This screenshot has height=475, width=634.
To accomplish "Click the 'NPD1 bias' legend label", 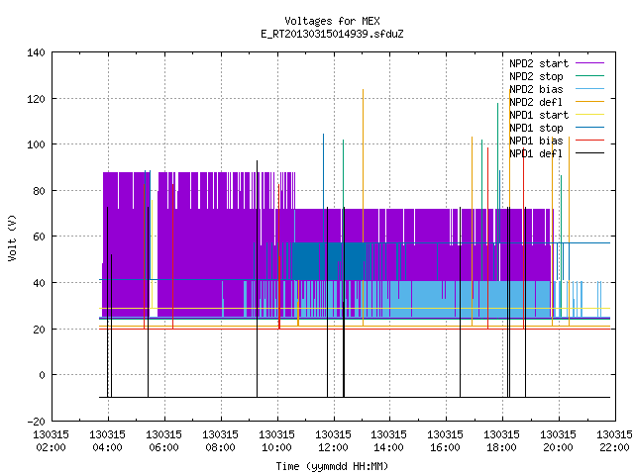I will tap(536, 141).
